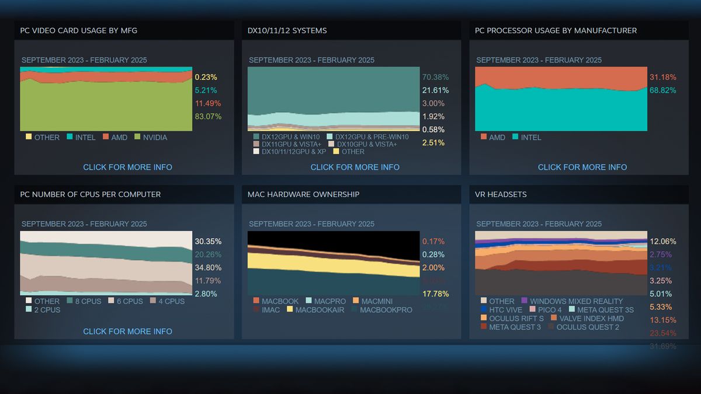The image size is (701, 394).
Task: Click the PC Processor Usage area chart
Action: click(561, 99)
